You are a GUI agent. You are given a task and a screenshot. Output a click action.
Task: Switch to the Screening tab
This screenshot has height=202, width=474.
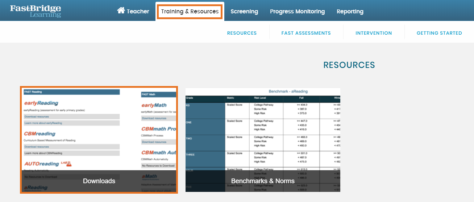click(244, 11)
